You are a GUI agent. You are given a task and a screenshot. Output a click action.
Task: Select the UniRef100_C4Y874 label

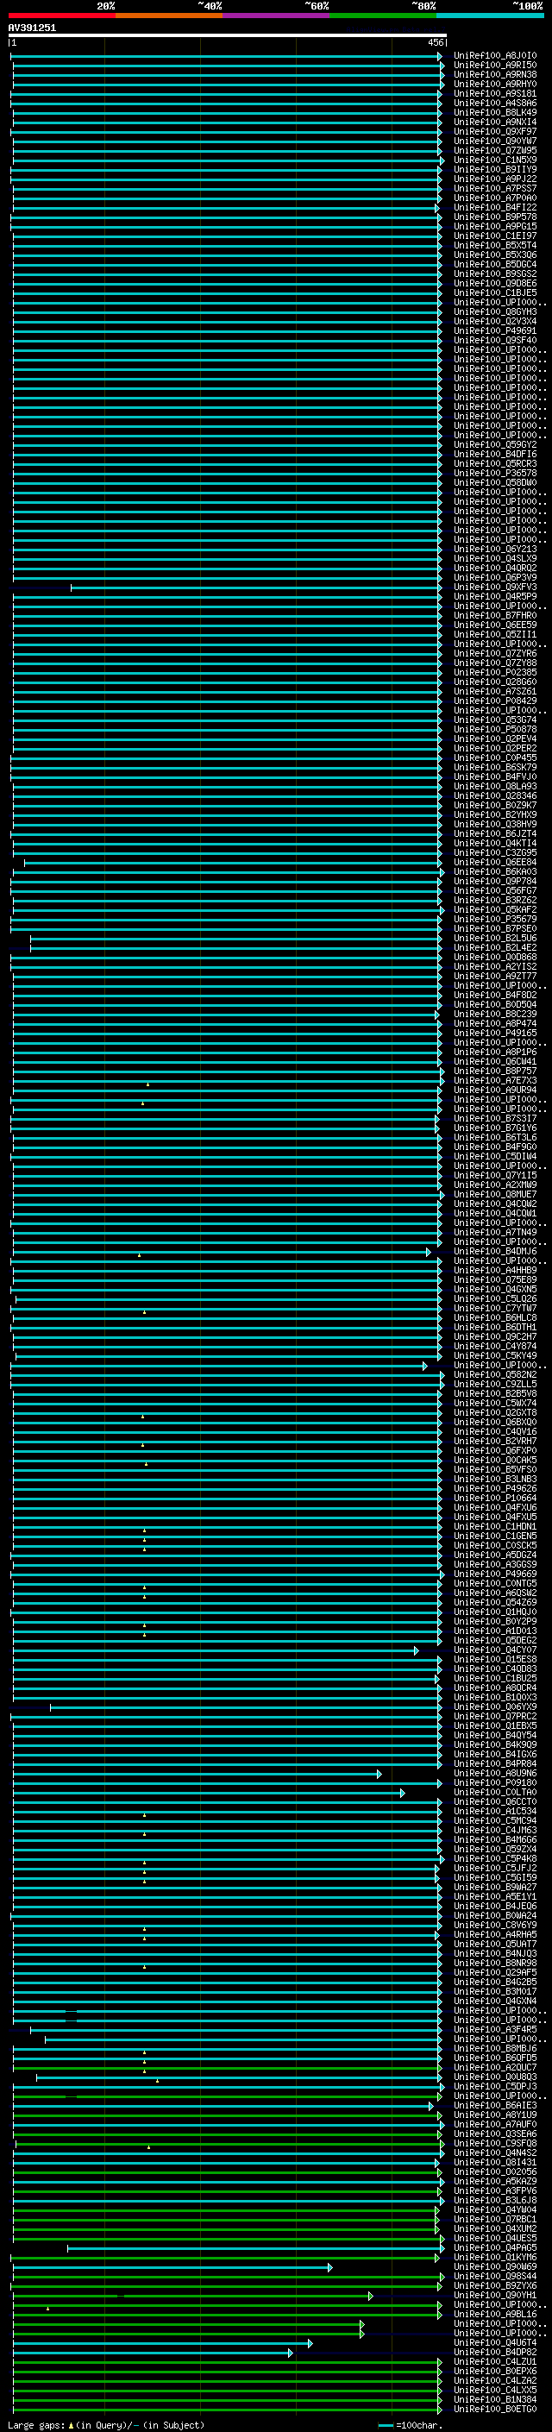coord(495,1347)
